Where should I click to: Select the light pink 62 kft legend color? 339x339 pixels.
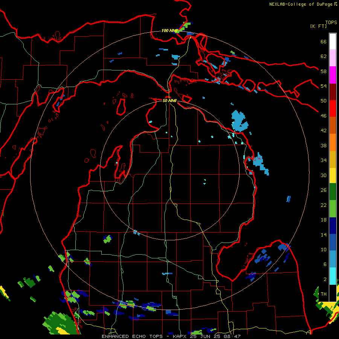(333, 58)
